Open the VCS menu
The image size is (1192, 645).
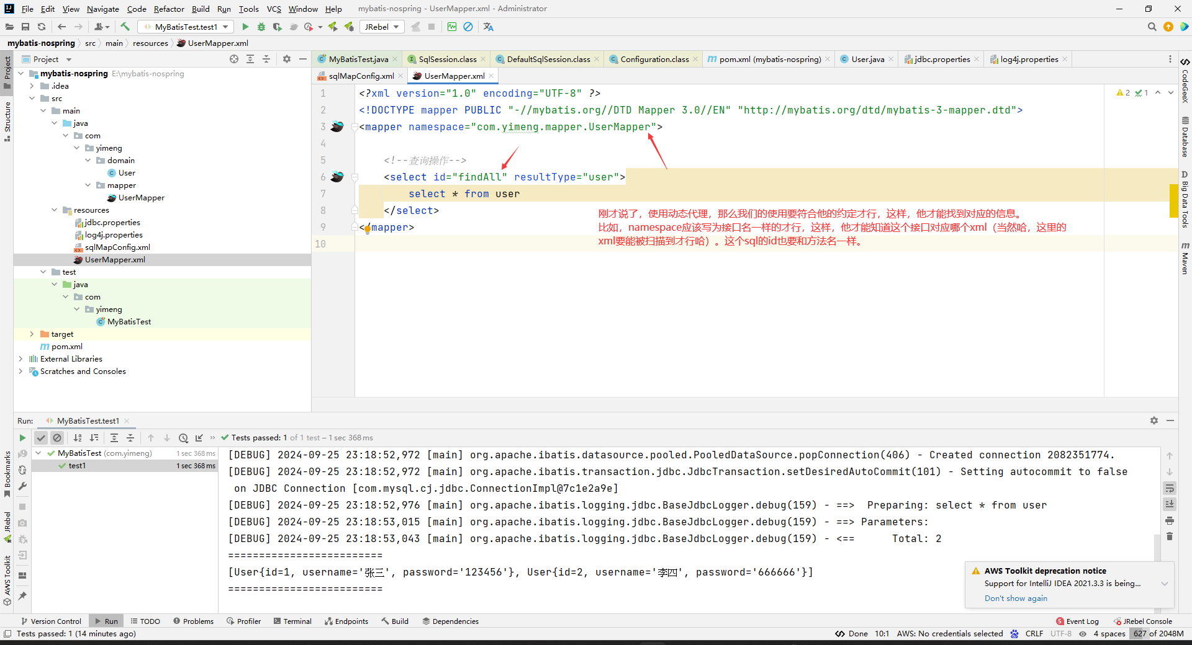click(x=273, y=9)
